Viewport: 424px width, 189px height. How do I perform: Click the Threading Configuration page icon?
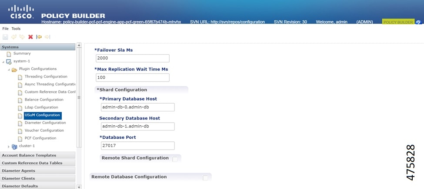point(20,78)
